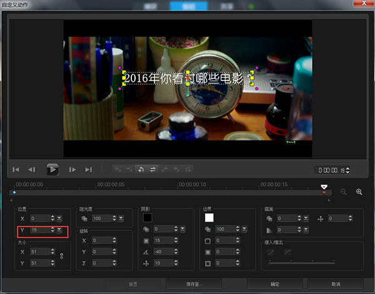Click the 保存至... button
Image resolution: width=375 pixels, height=294 pixels.
coord(193,284)
